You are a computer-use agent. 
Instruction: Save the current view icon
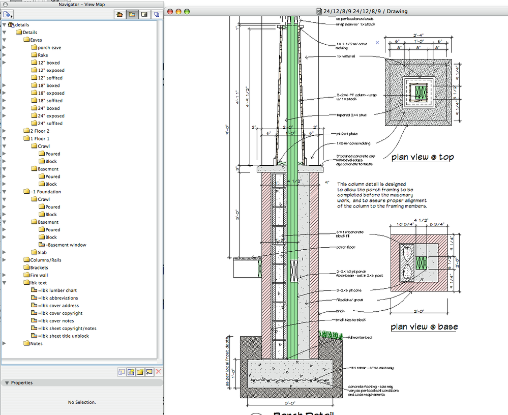click(x=131, y=372)
